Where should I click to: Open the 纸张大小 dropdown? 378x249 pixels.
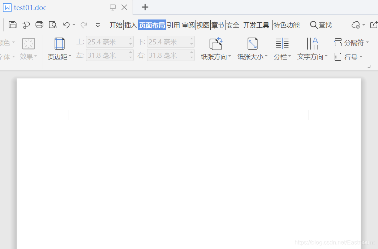point(252,57)
